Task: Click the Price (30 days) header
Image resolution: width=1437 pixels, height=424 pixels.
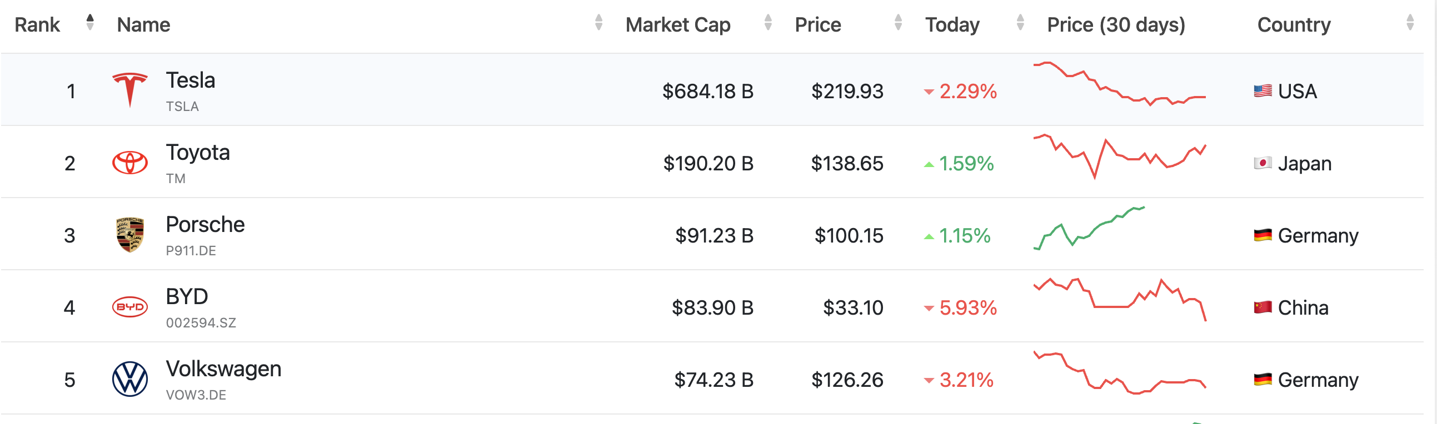Action: (x=1116, y=25)
